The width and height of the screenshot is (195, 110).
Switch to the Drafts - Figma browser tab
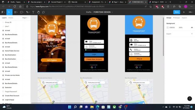tap(16, 2)
